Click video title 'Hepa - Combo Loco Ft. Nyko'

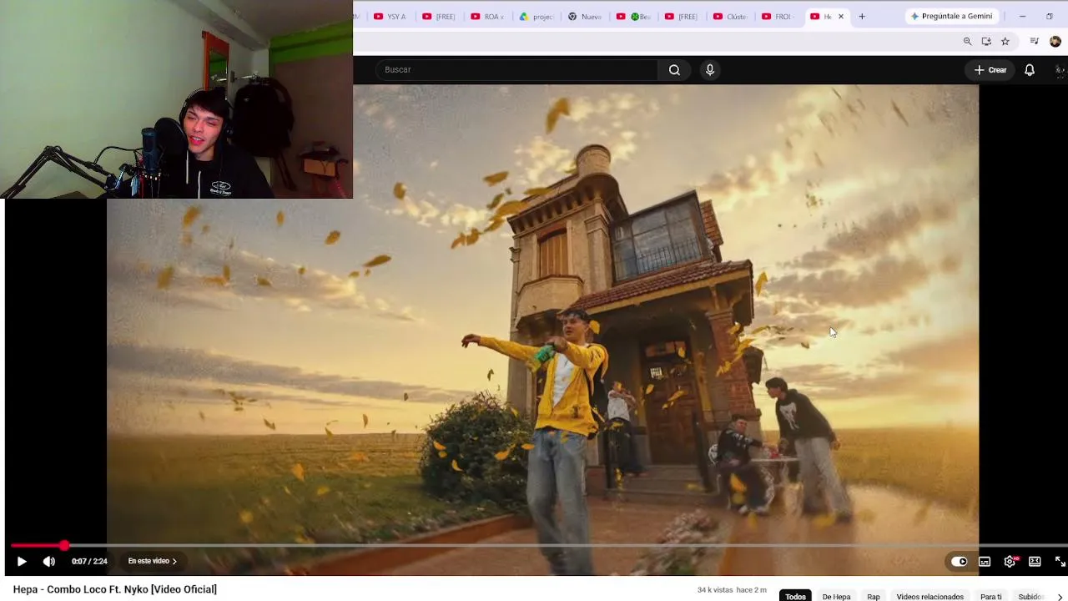[x=115, y=589]
